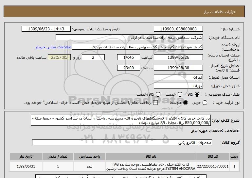Click the public announcement date and time field
This screenshot has width=252, height=178.
(46, 29)
